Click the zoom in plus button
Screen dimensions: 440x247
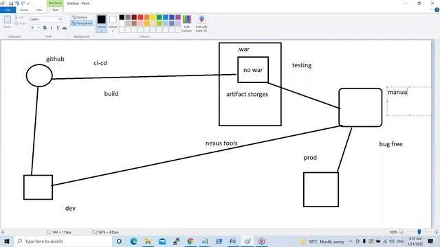pos(437,232)
